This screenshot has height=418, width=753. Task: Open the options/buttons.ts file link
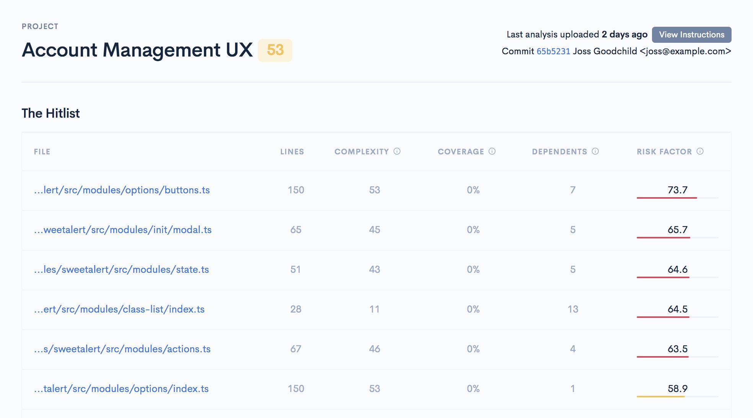122,190
